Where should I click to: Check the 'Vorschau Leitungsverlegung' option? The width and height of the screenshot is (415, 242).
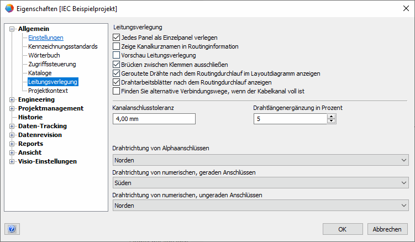tap(116, 55)
